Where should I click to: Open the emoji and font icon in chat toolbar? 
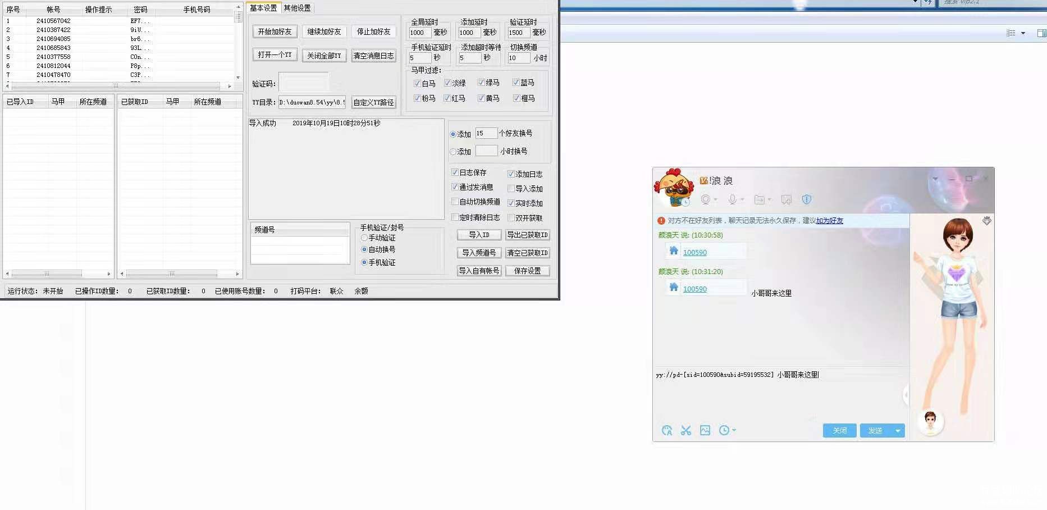(667, 431)
